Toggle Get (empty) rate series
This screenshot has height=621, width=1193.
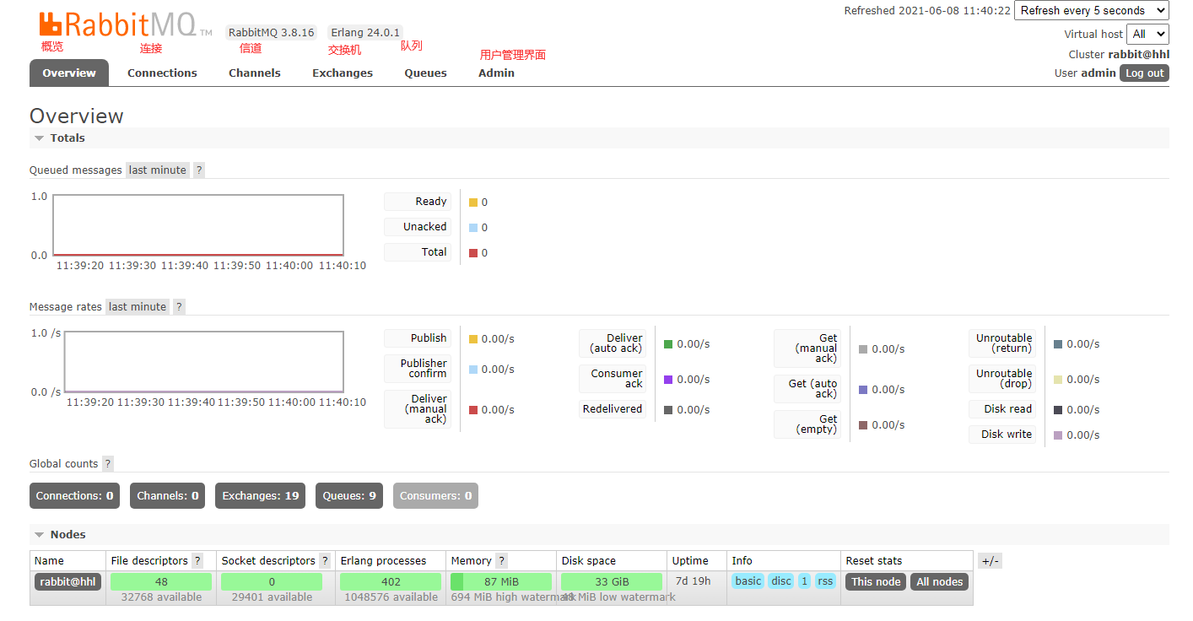tap(807, 424)
